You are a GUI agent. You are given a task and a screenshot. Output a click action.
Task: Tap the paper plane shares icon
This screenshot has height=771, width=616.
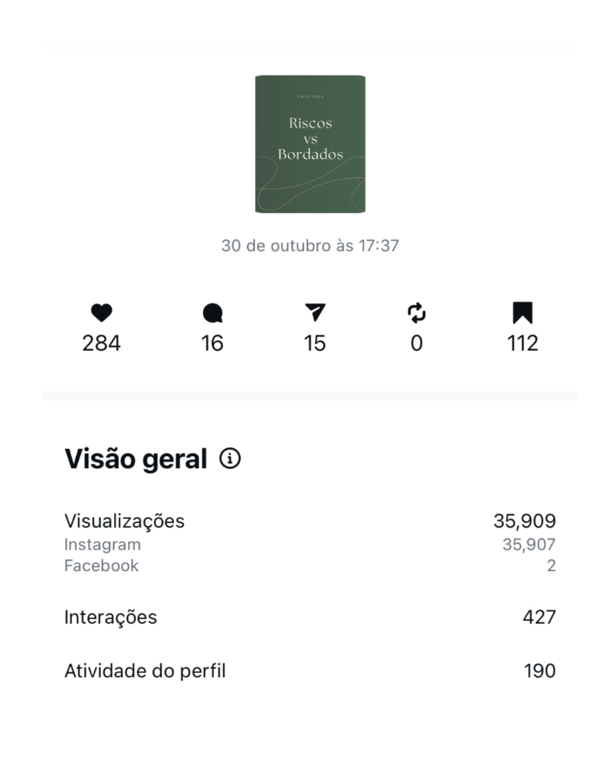[x=315, y=313]
